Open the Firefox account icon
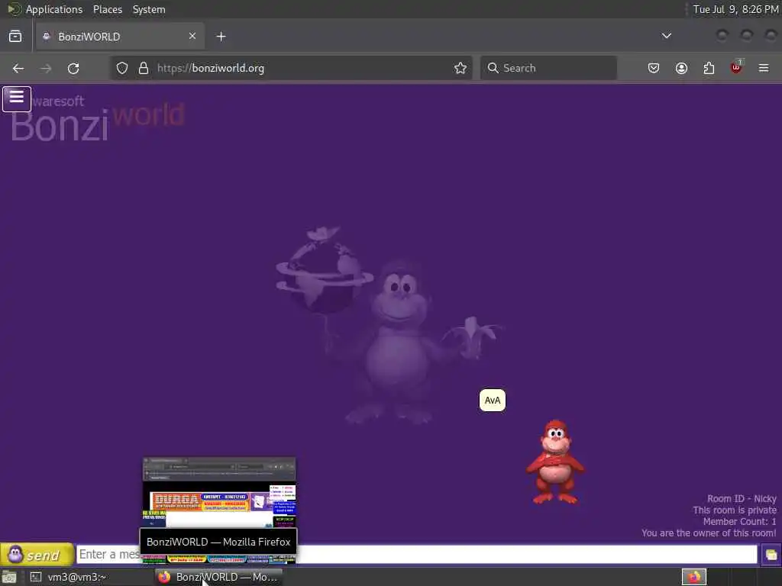782x586 pixels. [x=681, y=68]
